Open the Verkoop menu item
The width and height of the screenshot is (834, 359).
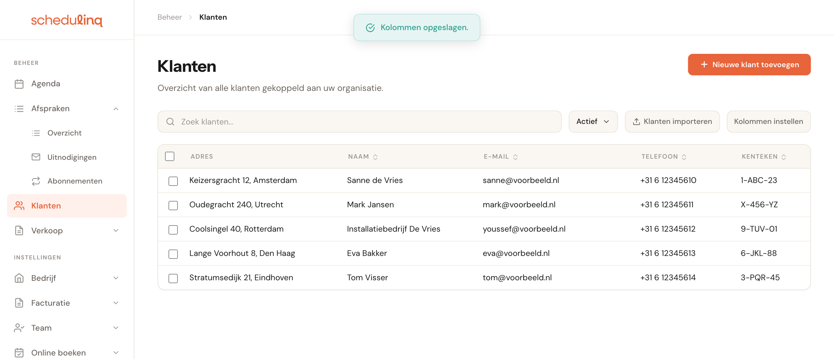(x=67, y=230)
